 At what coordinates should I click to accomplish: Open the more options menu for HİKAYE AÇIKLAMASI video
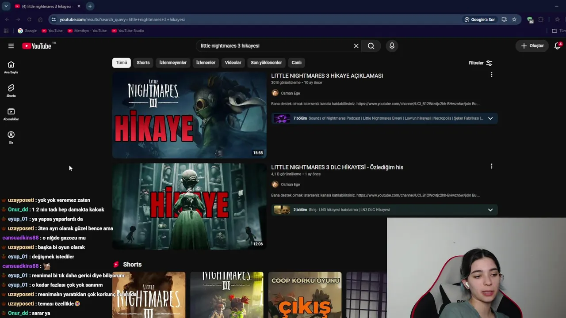coord(491,75)
